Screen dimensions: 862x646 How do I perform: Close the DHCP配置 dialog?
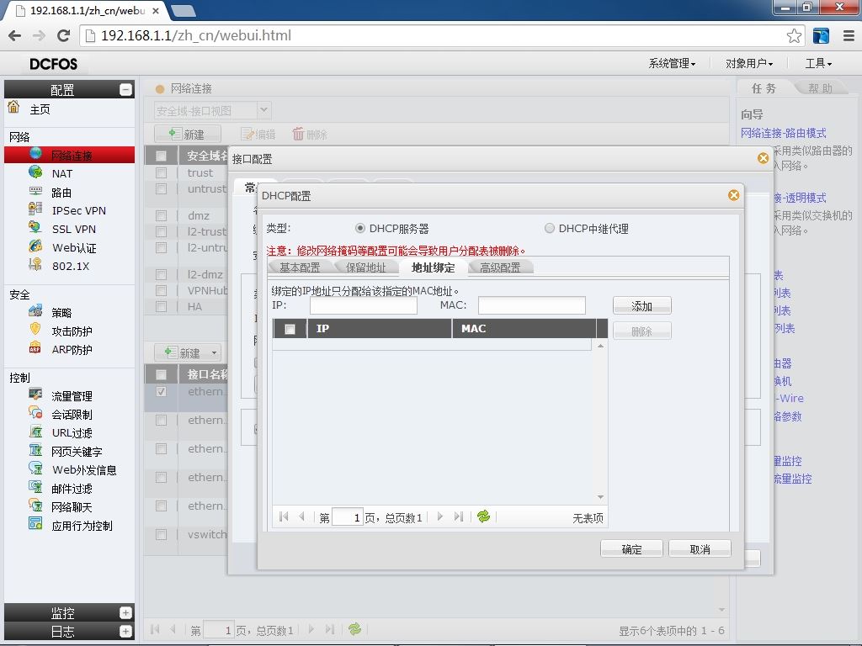pos(733,195)
